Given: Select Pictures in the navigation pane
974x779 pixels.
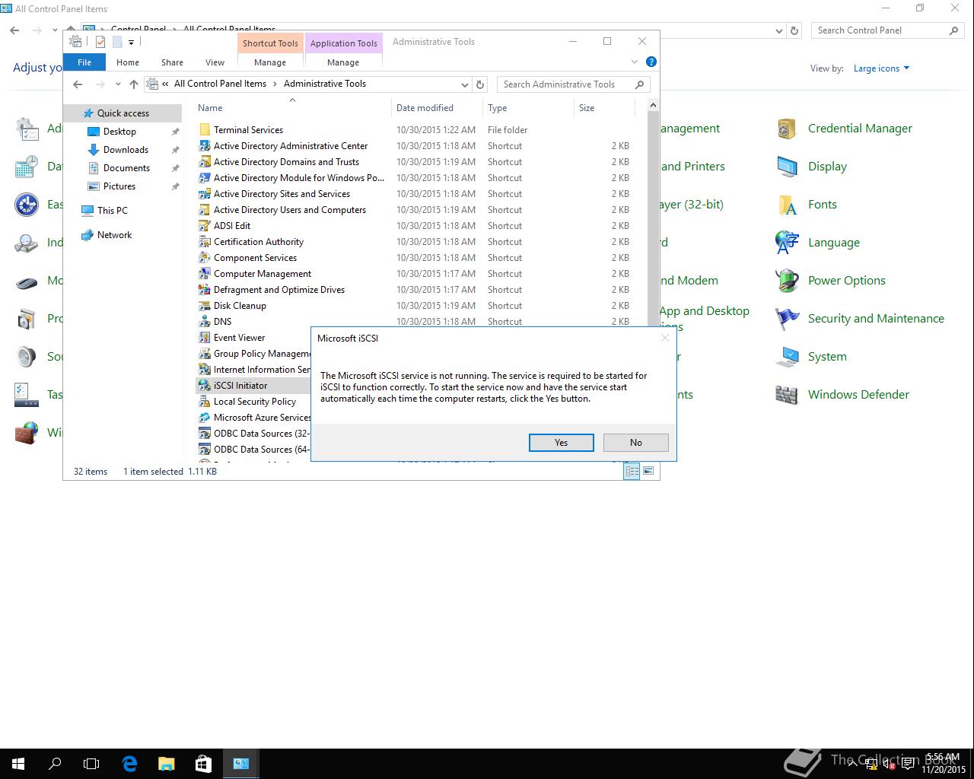Looking at the screenshot, I should click(x=119, y=186).
